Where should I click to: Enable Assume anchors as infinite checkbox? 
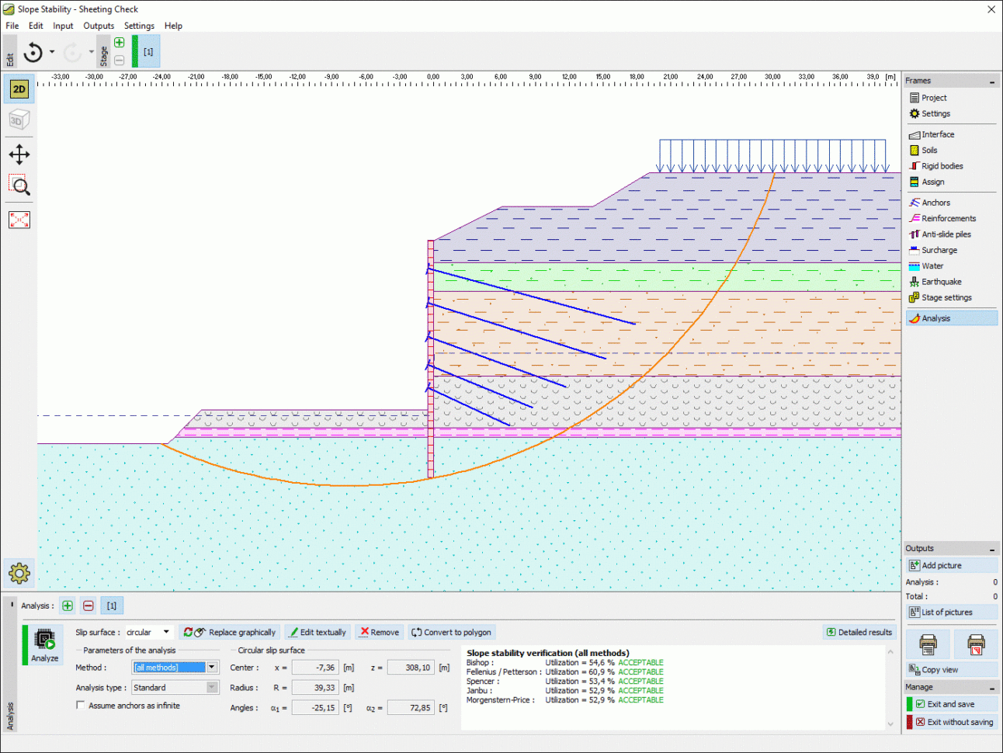coord(81,705)
